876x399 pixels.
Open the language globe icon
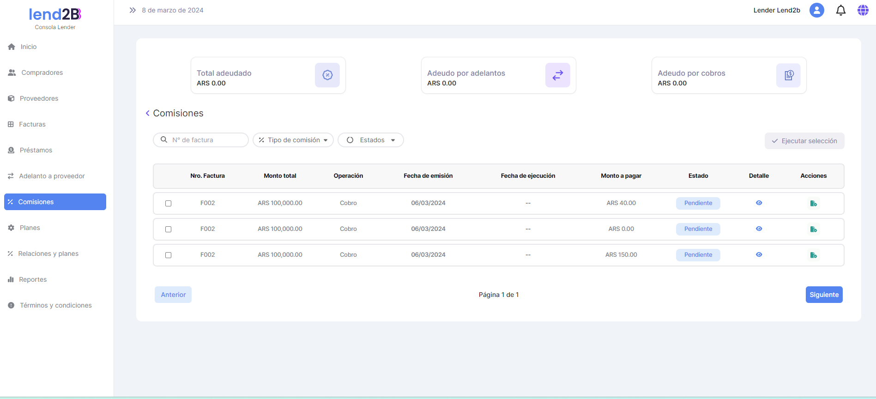(863, 10)
